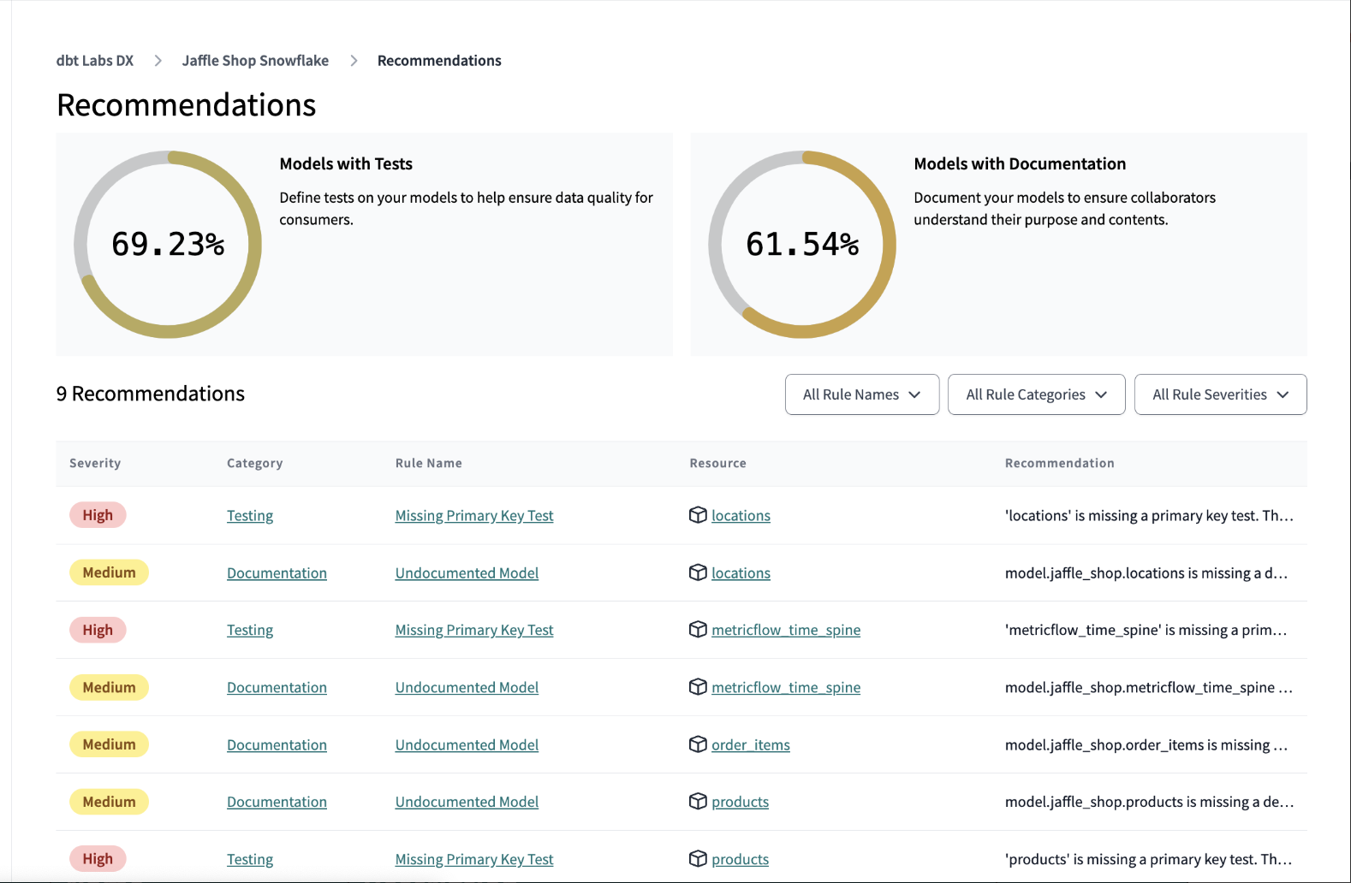This screenshot has width=1351, height=883.
Task: Click the cube icon in the first locations row
Action: pos(698,515)
